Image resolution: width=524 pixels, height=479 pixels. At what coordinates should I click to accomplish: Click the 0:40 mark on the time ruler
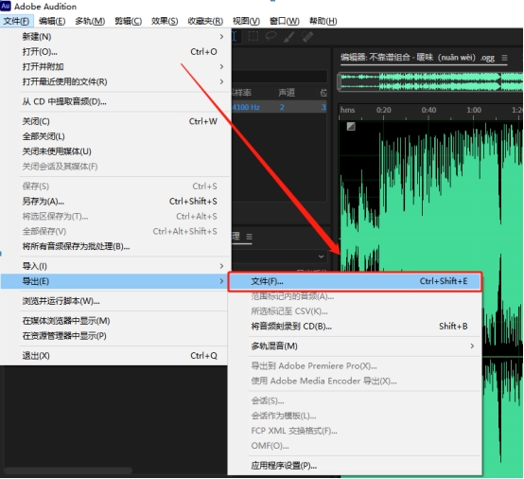[x=428, y=110]
